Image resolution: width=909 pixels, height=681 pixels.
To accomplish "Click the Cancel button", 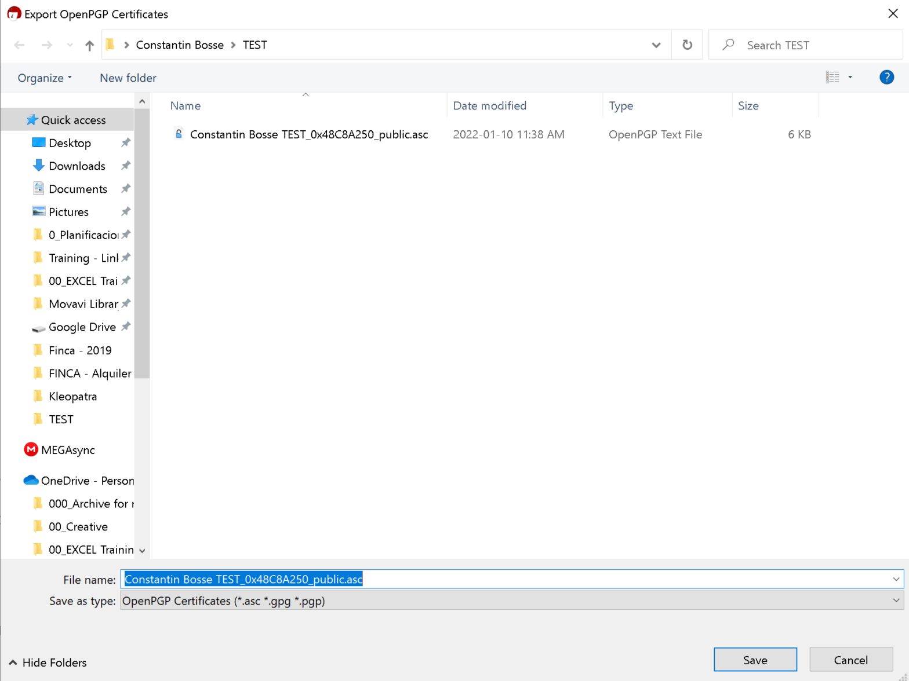I will pyautogui.click(x=850, y=660).
